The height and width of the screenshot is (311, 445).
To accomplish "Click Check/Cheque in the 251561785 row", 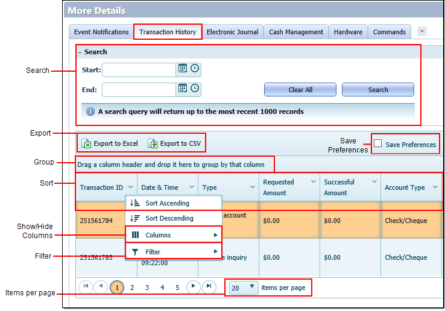I will pyautogui.click(x=406, y=257).
